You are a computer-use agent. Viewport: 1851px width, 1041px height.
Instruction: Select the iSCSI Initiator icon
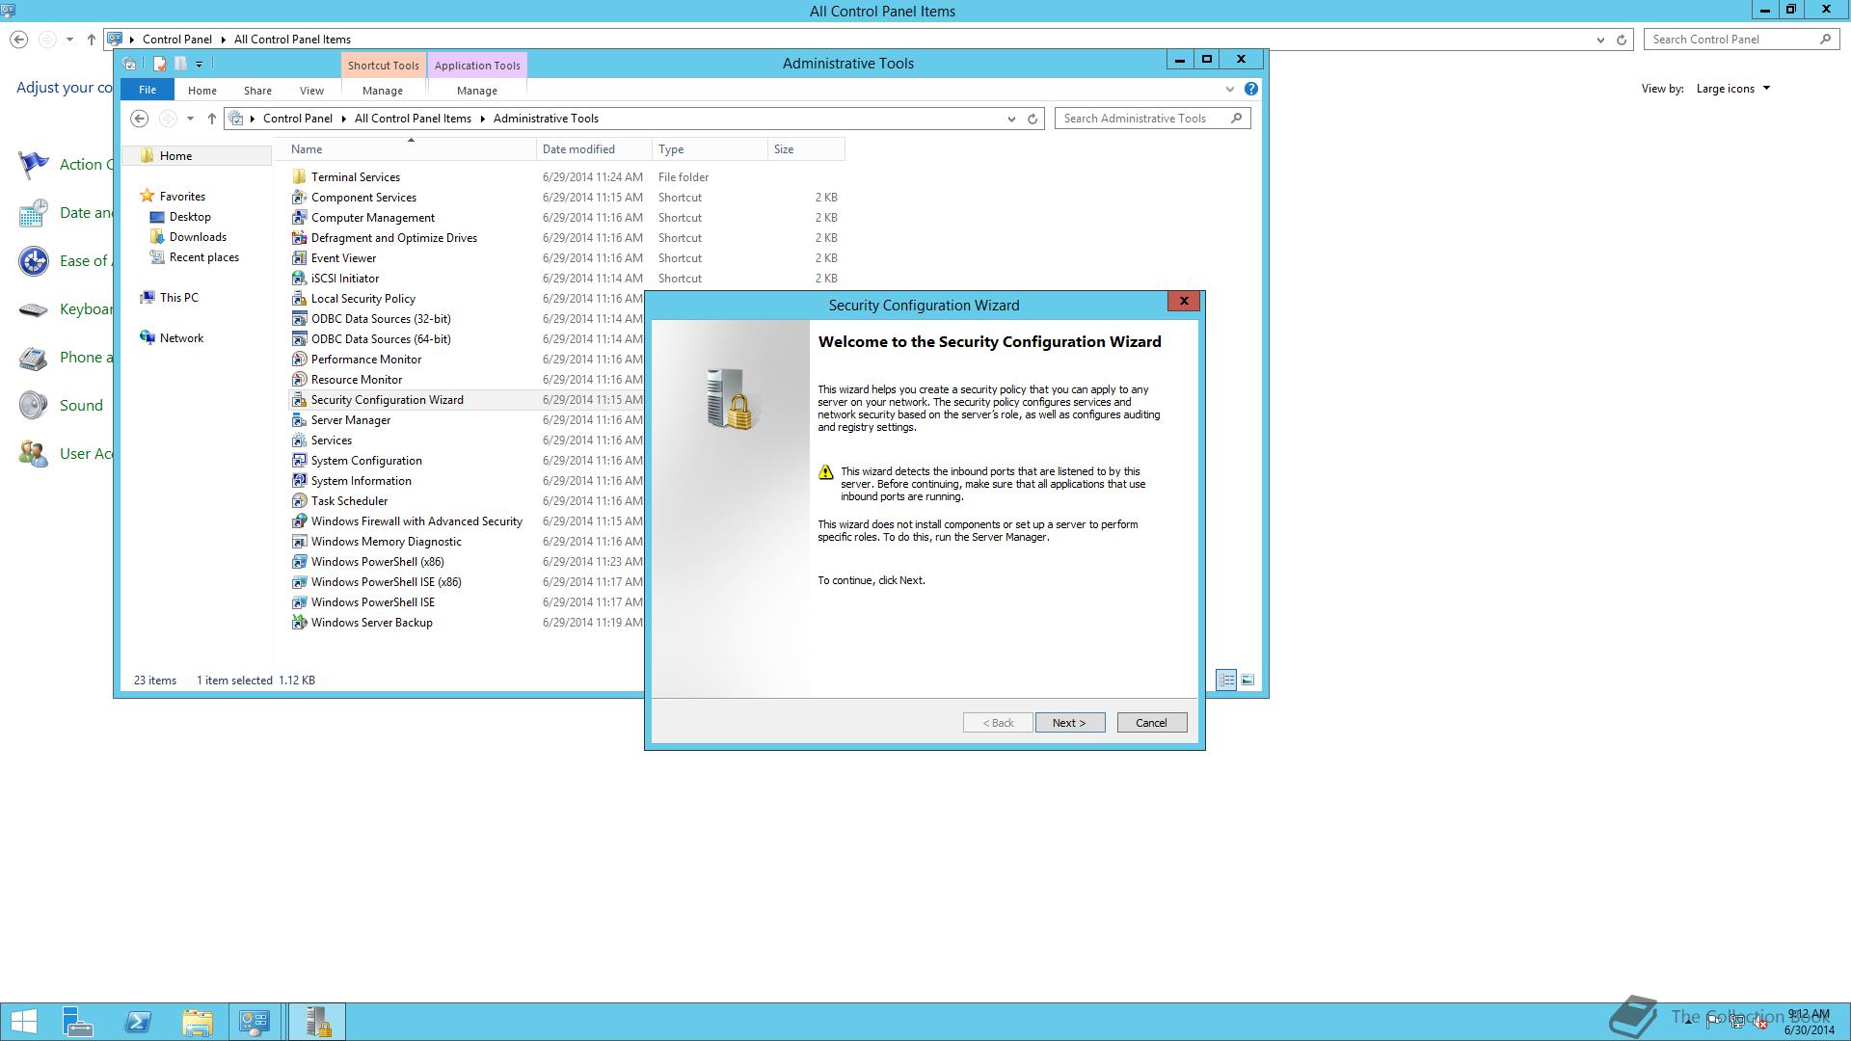299,279
